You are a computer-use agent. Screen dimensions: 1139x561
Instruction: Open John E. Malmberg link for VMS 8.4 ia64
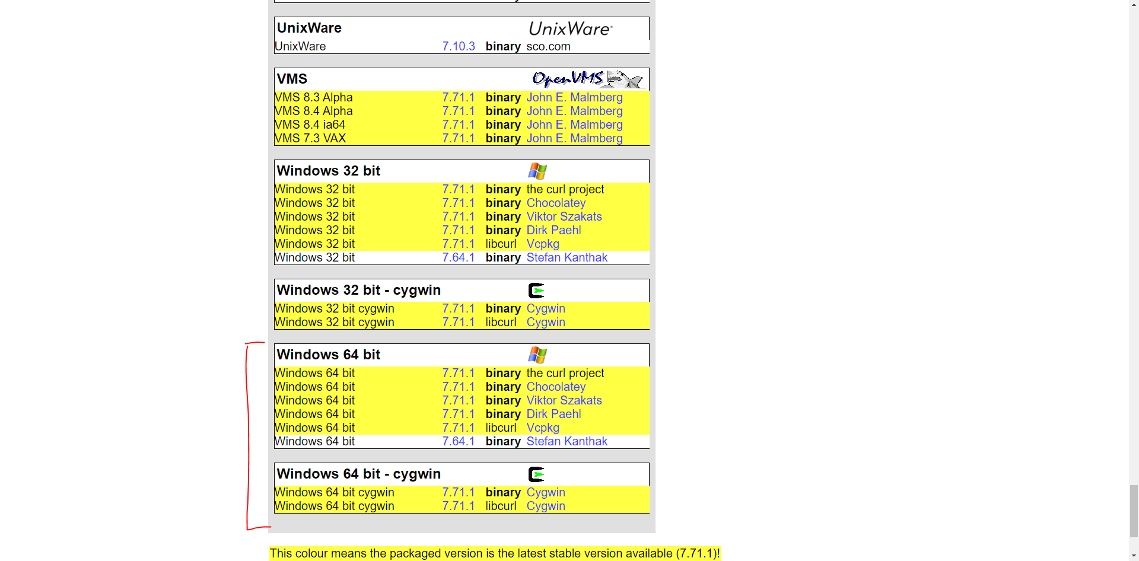[574, 125]
